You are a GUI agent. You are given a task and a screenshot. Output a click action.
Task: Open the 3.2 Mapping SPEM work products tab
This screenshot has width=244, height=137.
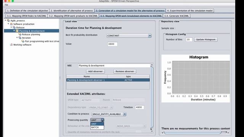[73, 16]
